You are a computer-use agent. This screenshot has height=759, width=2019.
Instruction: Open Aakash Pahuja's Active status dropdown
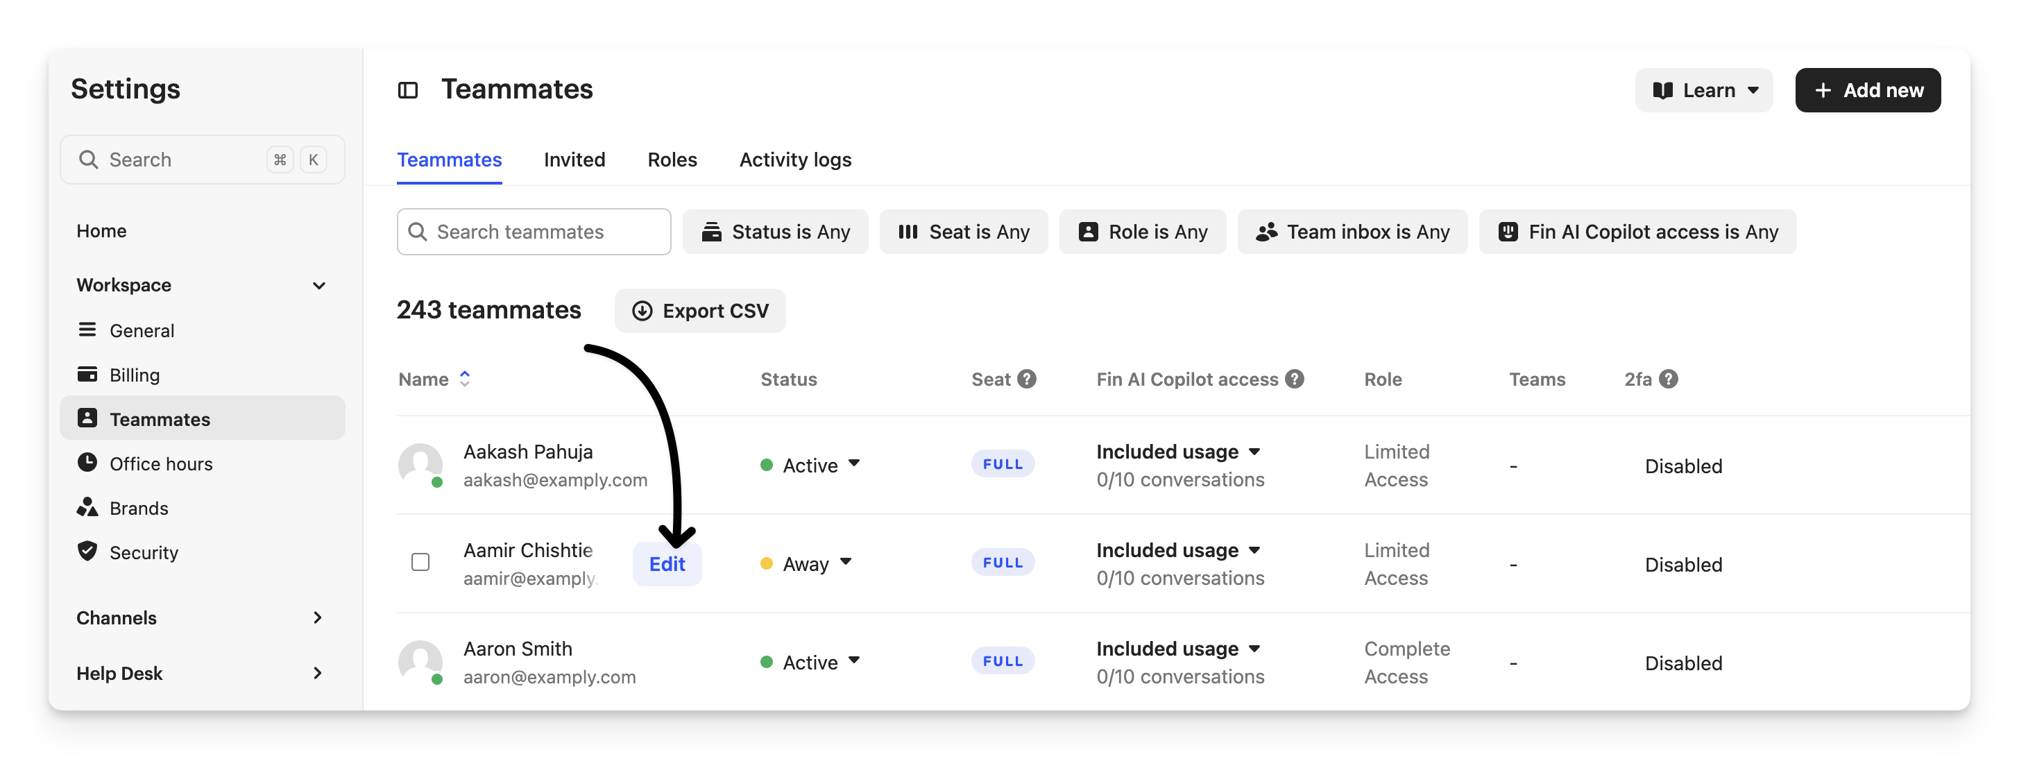810,465
